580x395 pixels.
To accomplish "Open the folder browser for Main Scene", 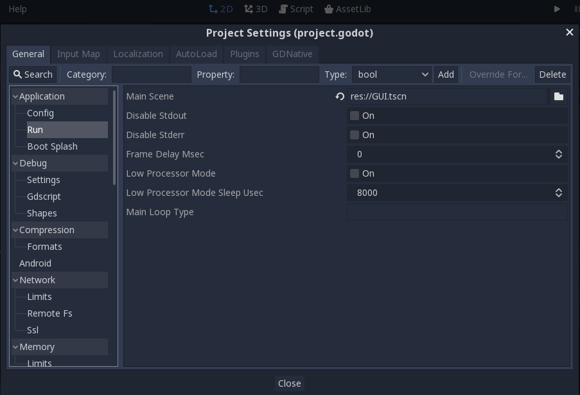I will tap(559, 96).
